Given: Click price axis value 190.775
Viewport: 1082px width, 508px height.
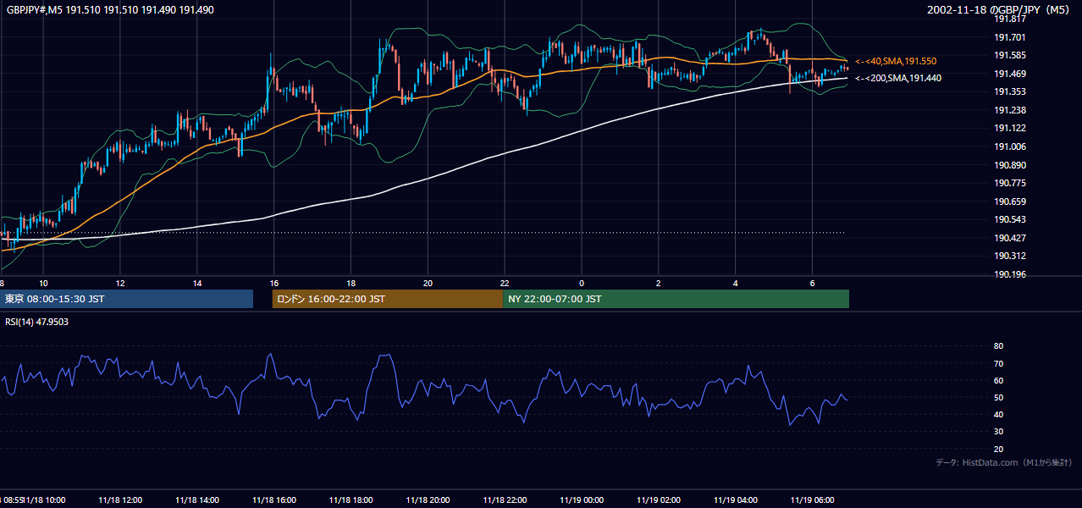Looking at the screenshot, I should (1009, 183).
